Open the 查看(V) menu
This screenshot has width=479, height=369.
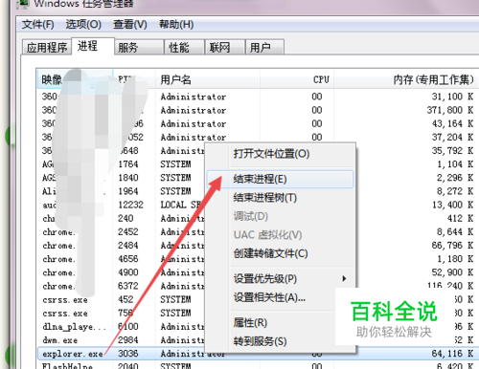point(130,25)
